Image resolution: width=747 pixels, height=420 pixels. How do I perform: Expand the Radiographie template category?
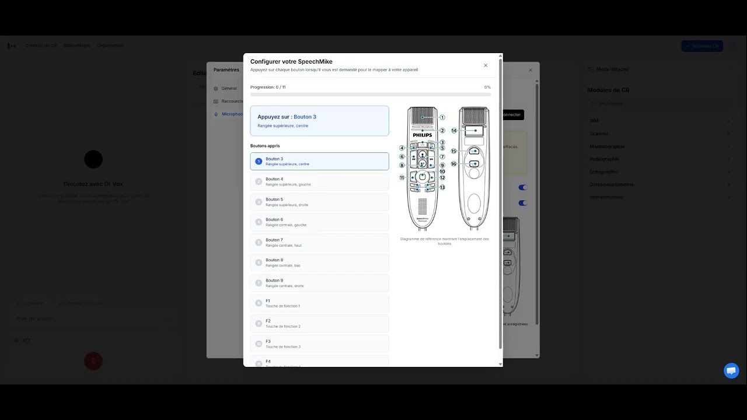coord(659,159)
